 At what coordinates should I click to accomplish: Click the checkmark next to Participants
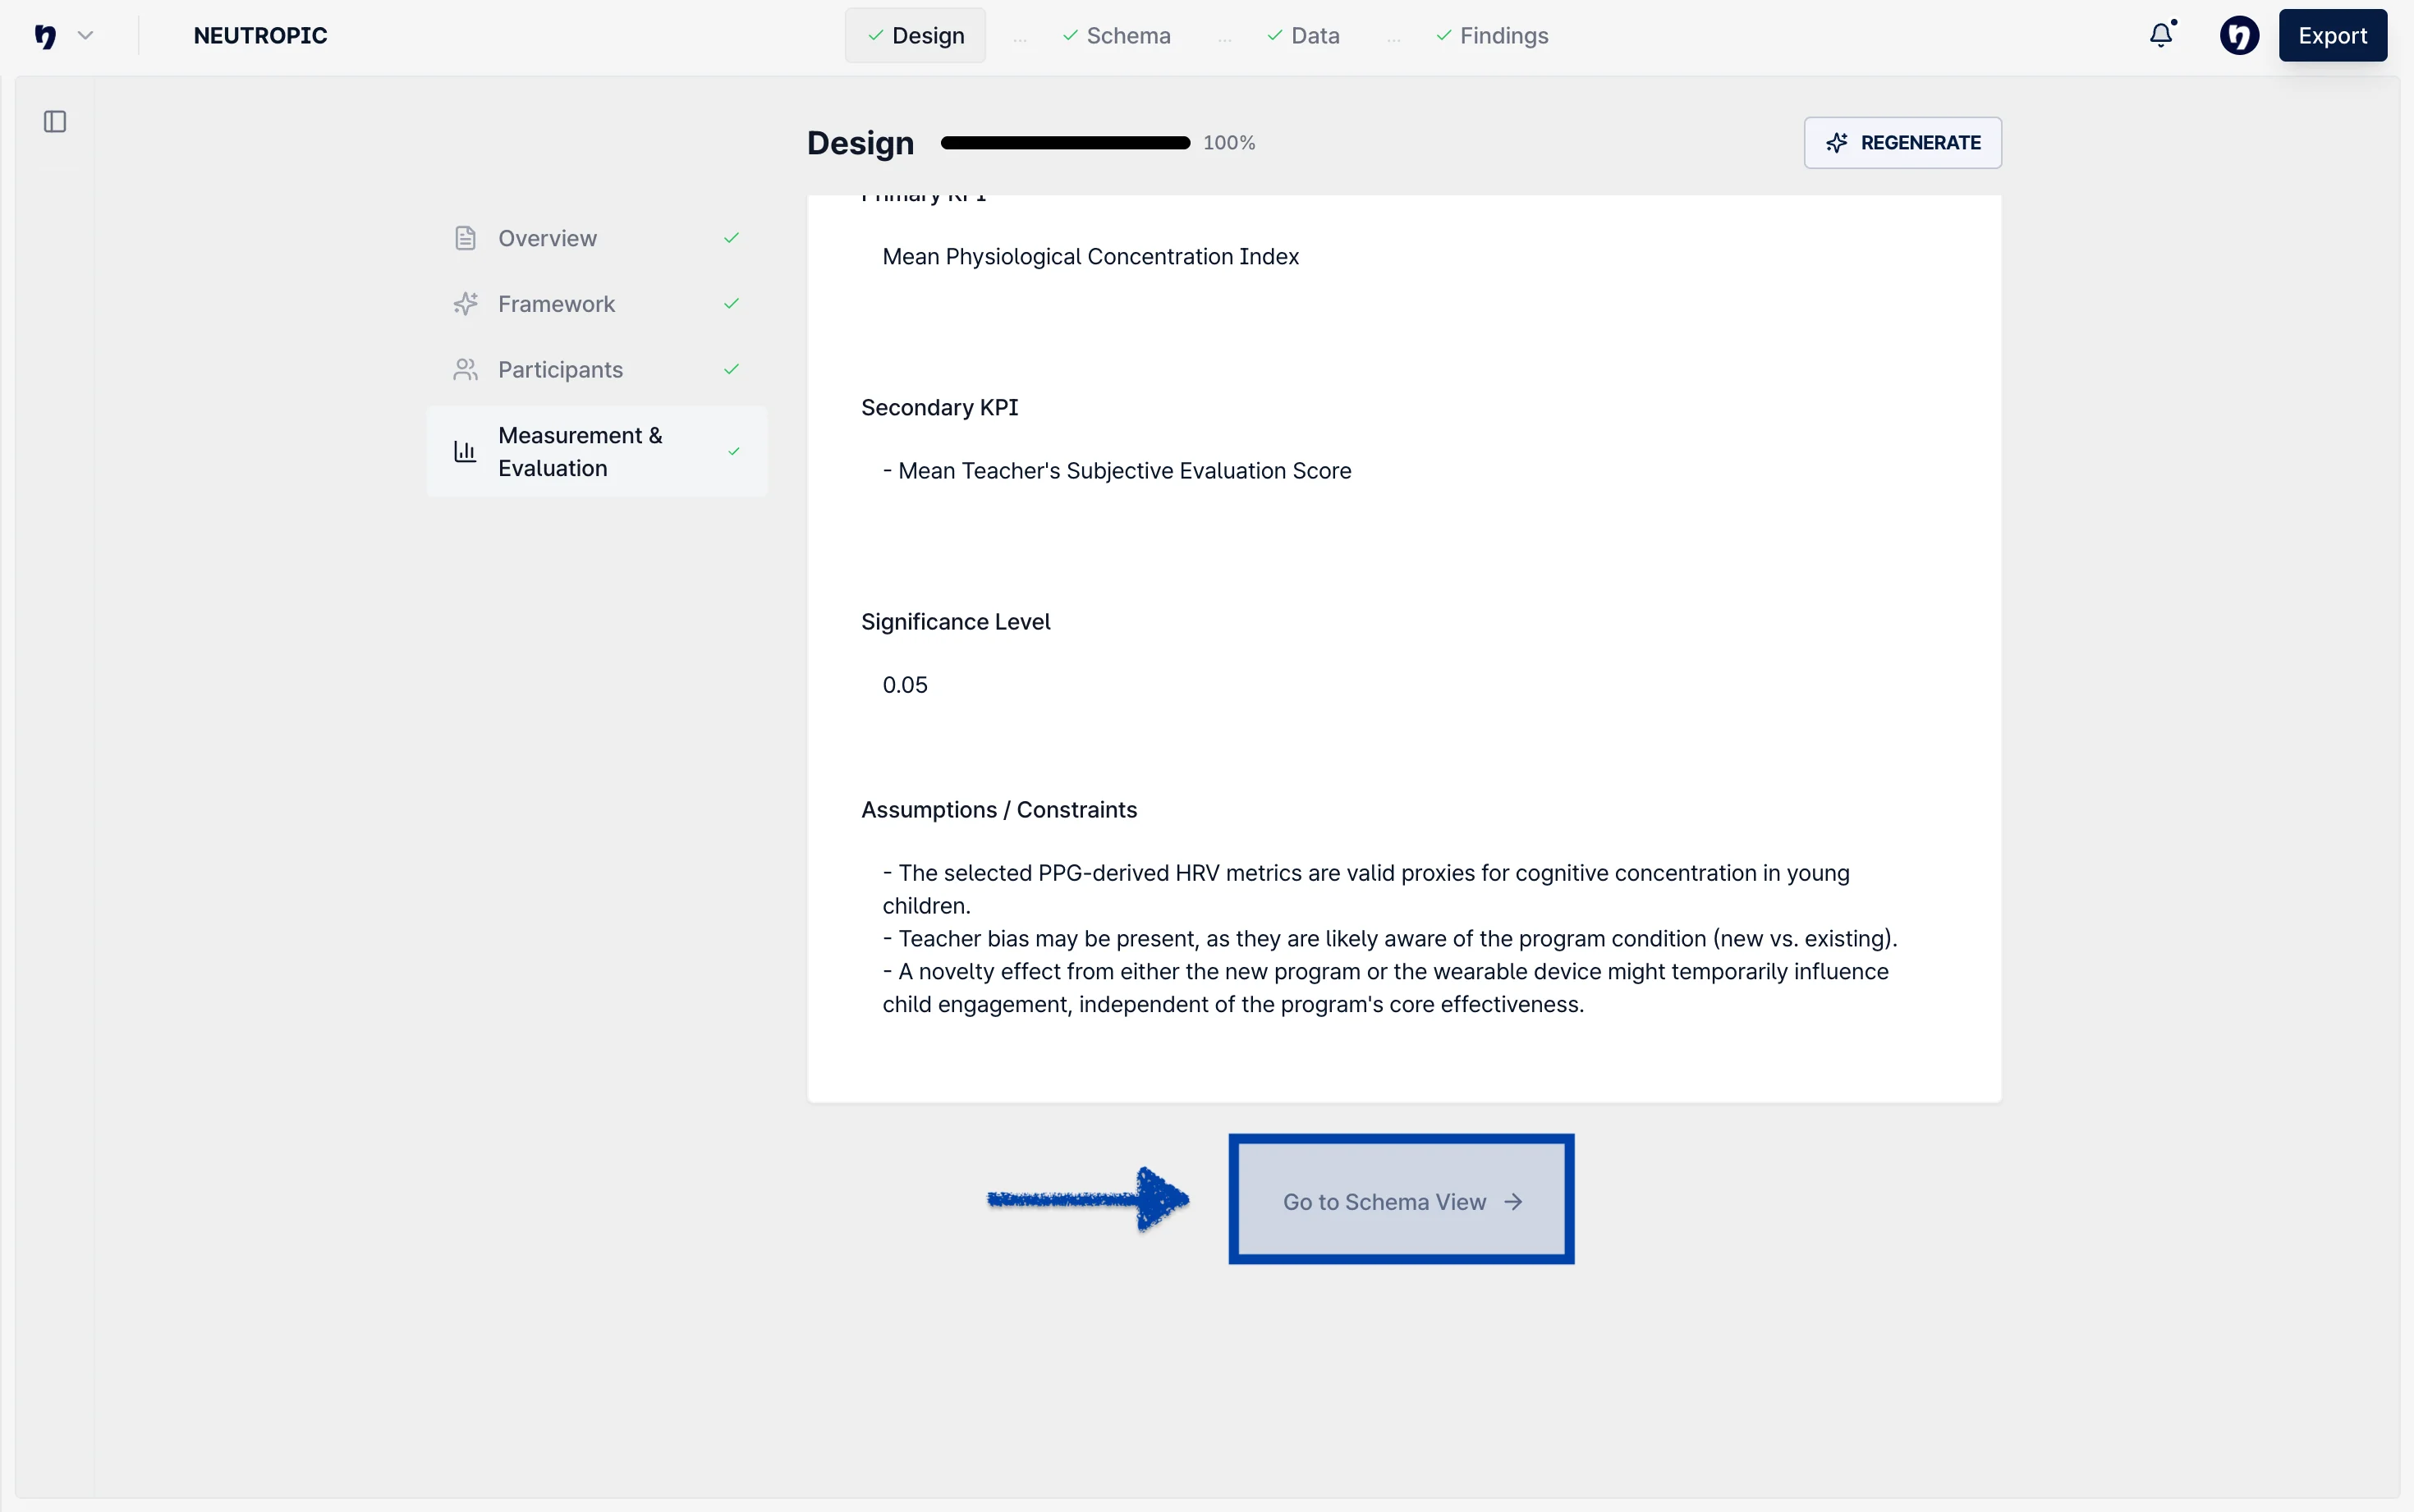tap(731, 370)
